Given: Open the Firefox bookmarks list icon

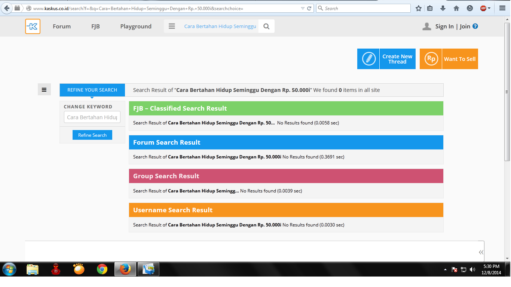Looking at the screenshot, I should click(x=430, y=8).
